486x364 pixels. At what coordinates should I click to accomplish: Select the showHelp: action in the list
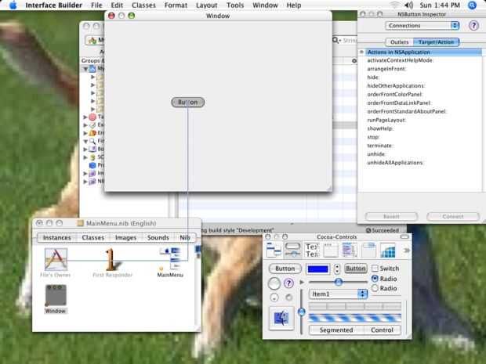tap(380, 128)
